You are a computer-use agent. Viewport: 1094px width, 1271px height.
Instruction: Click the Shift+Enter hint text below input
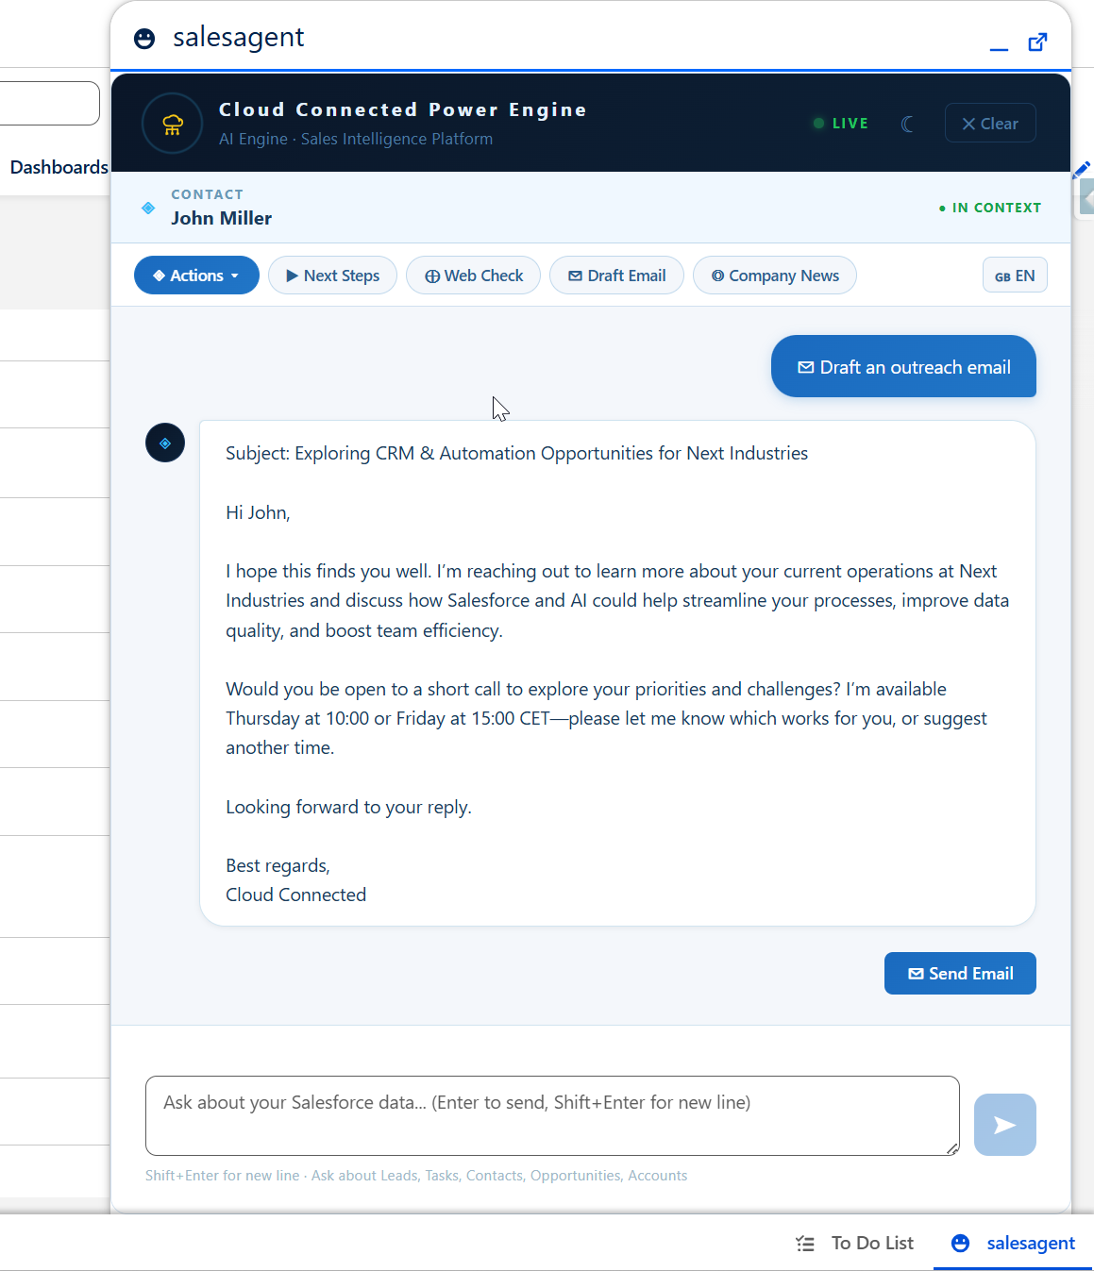click(416, 1176)
